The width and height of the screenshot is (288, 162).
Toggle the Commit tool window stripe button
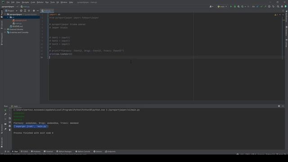pos(2,25)
